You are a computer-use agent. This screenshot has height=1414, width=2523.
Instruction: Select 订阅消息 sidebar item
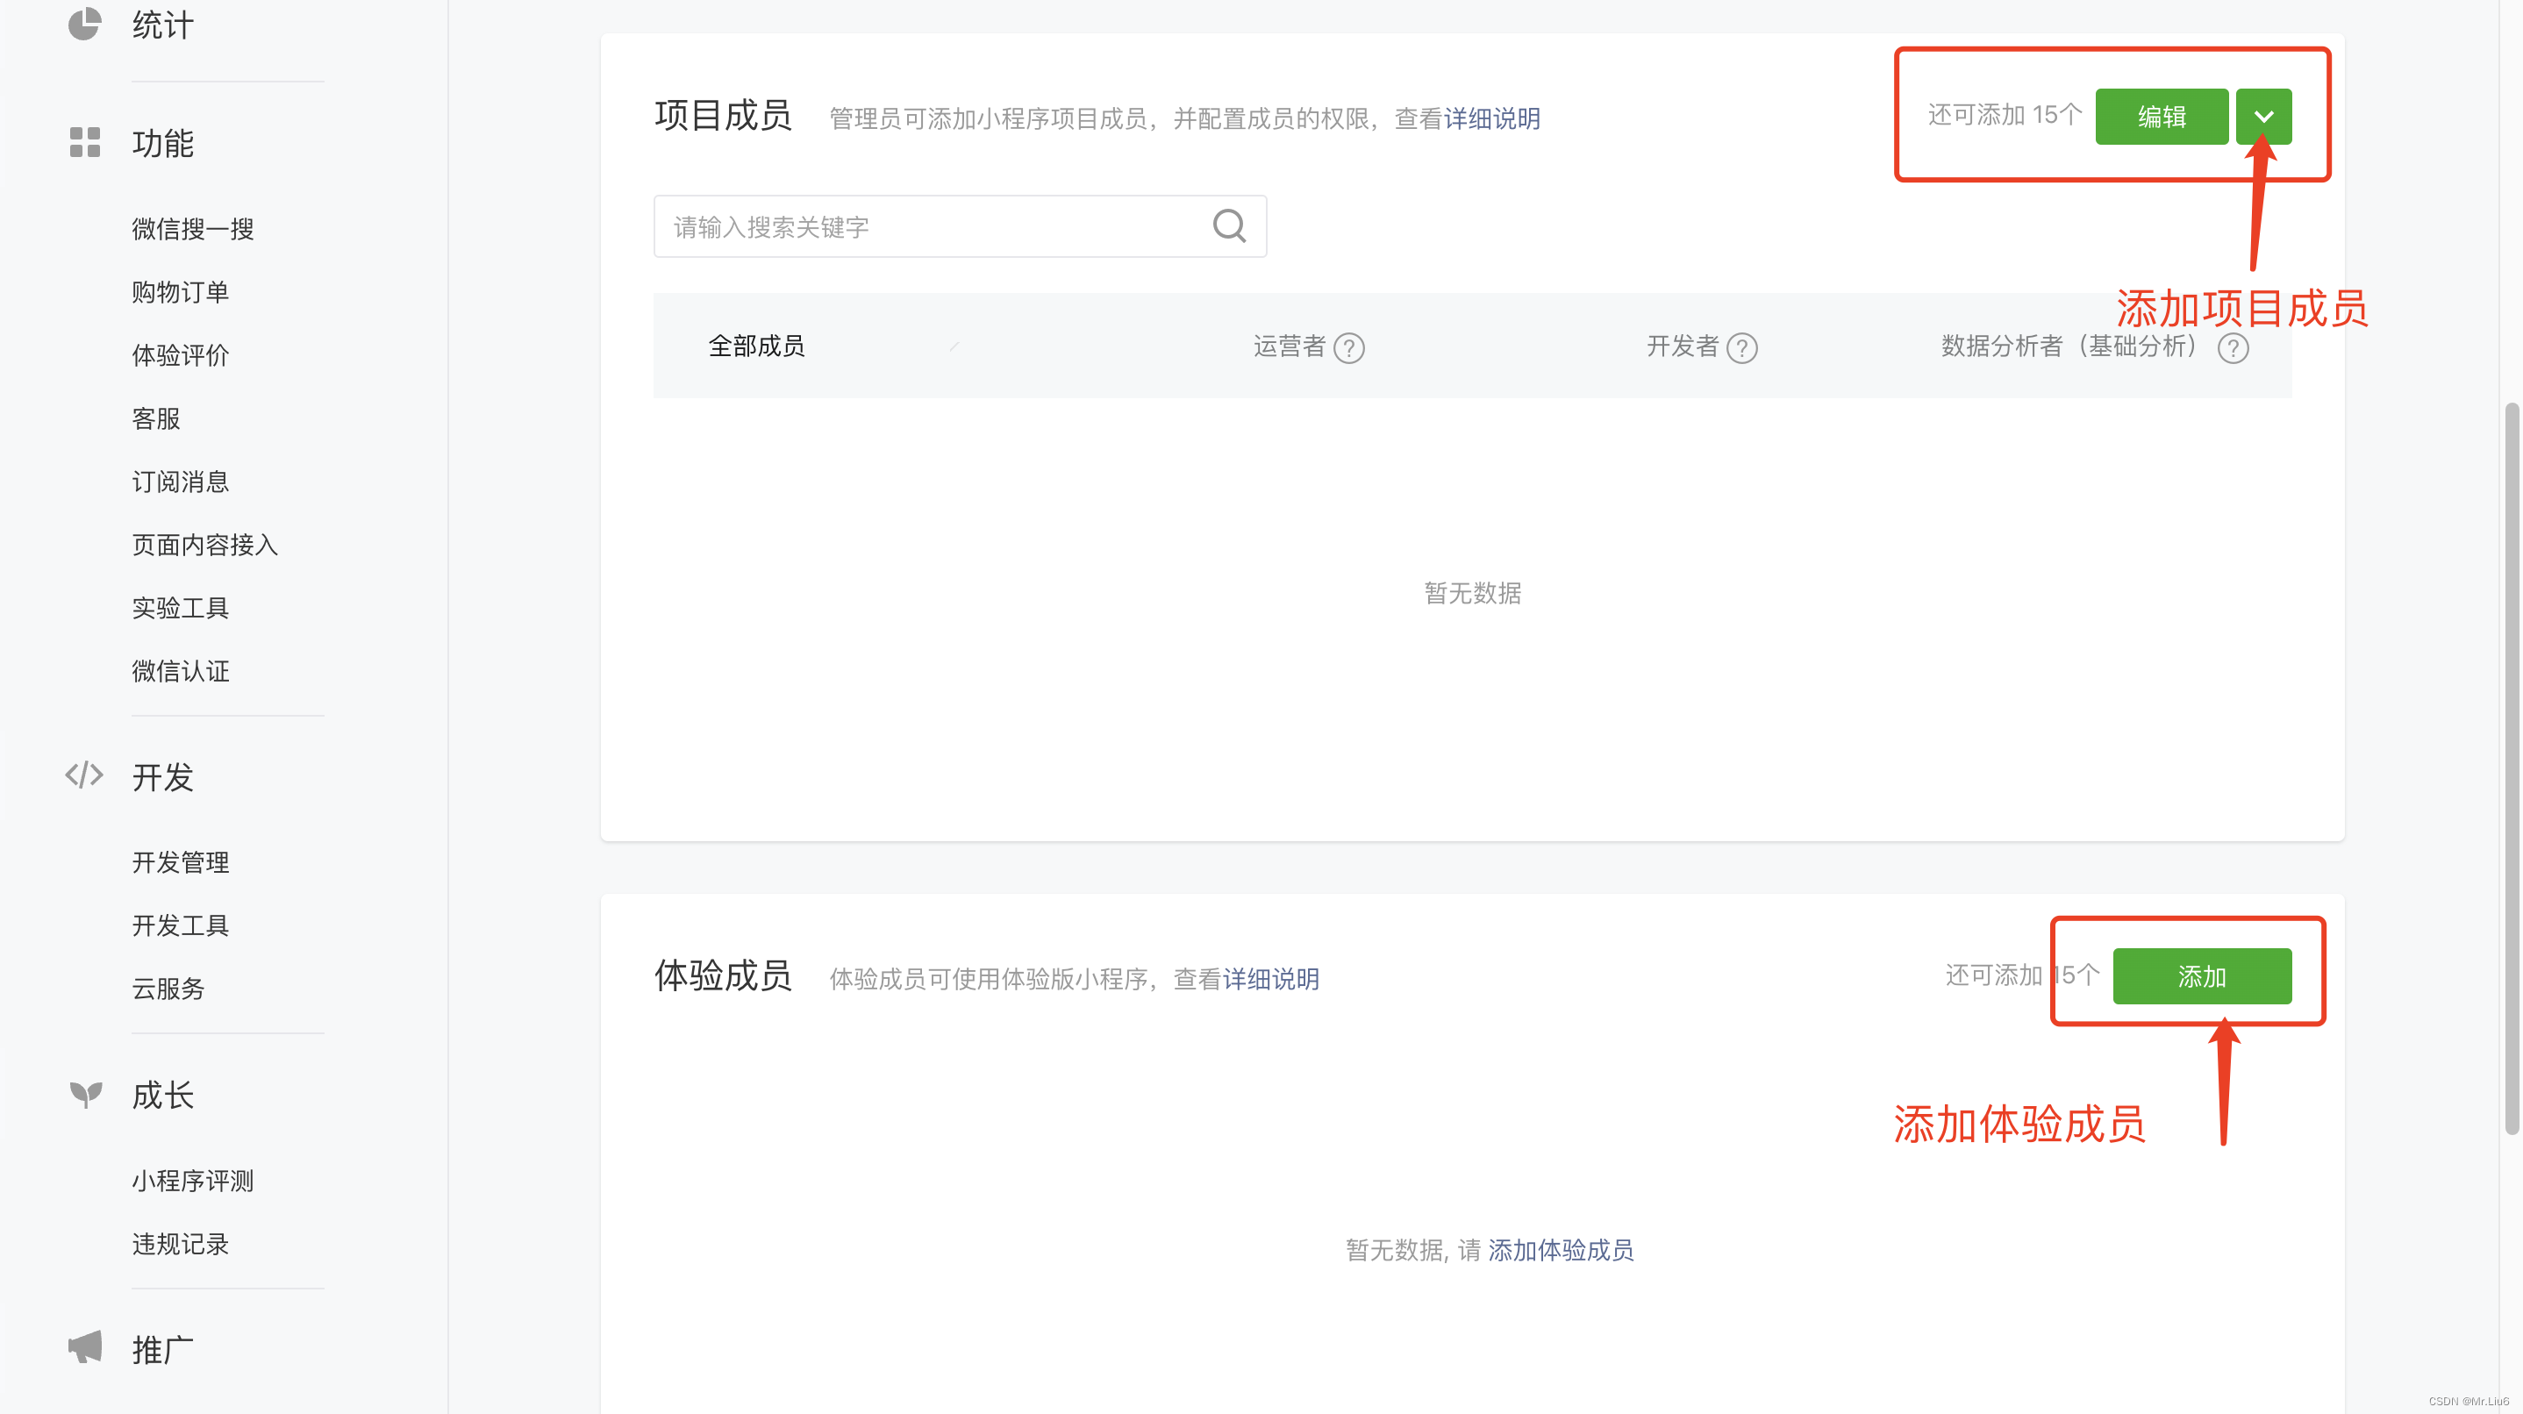click(180, 482)
